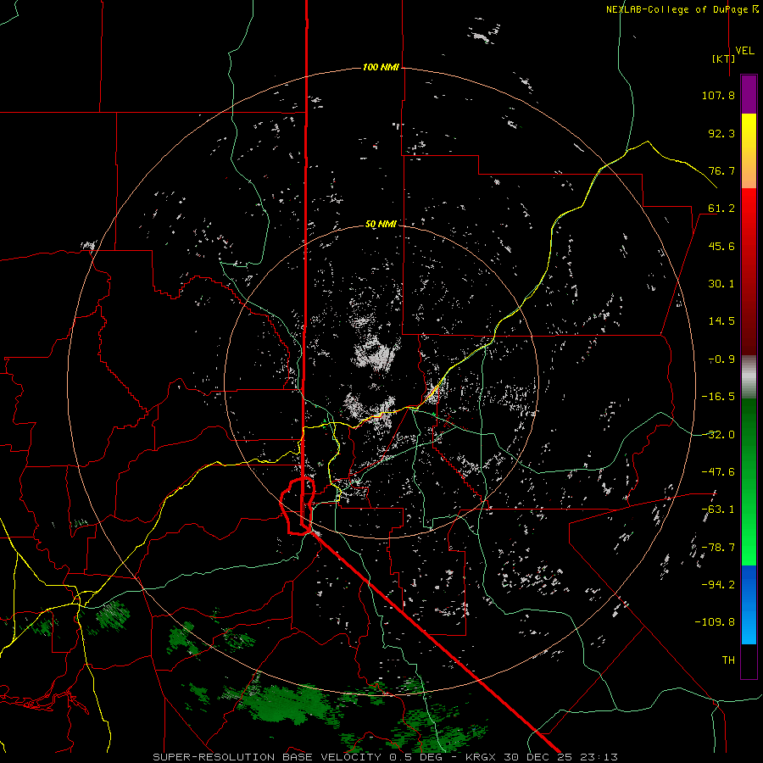The width and height of the screenshot is (763, 763).
Task: Pick the blue segment of color bar
Action: click(749, 604)
